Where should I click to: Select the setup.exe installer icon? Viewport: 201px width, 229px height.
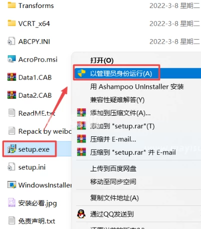tap(12, 149)
